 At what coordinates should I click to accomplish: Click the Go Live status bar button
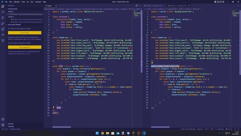coord(229,129)
